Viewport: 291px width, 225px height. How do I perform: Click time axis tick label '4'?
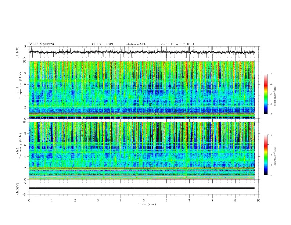(x=121, y=200)
